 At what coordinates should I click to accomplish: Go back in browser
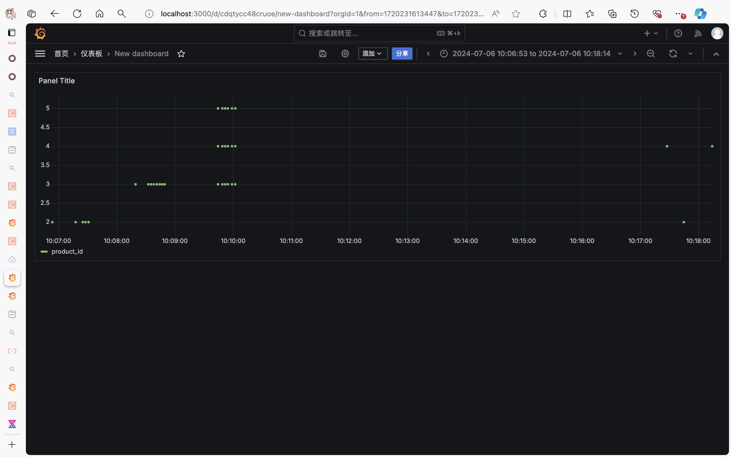[x=55, y=14]
